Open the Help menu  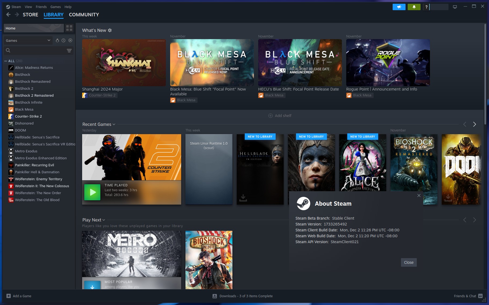coord(68,7)
